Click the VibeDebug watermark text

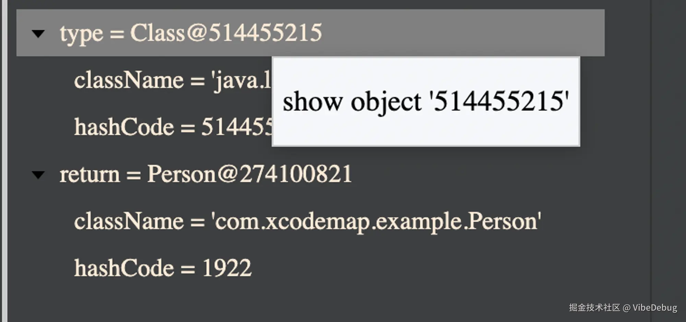[x=654, y=308]
